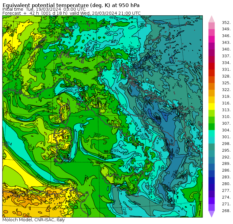Click the steel blue swatch between 289 and 292
The width and height of the screenshot is (233, 224).
click(x=212, y=161)
